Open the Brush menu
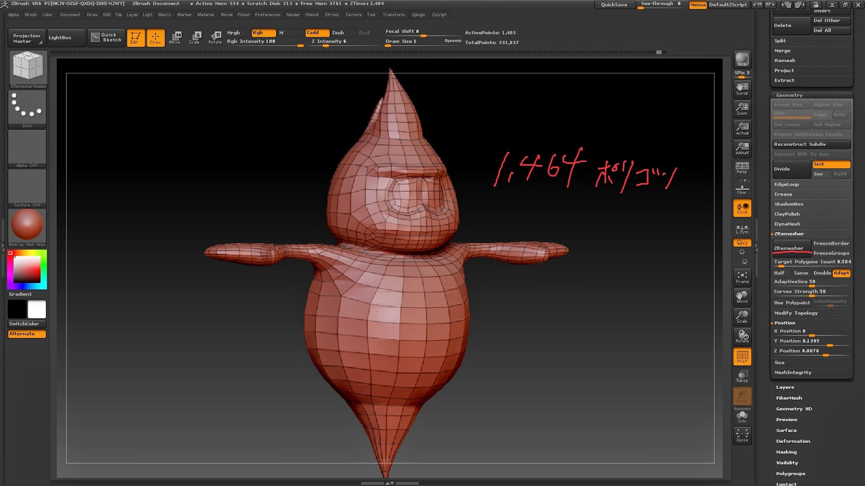 [31, 15]
